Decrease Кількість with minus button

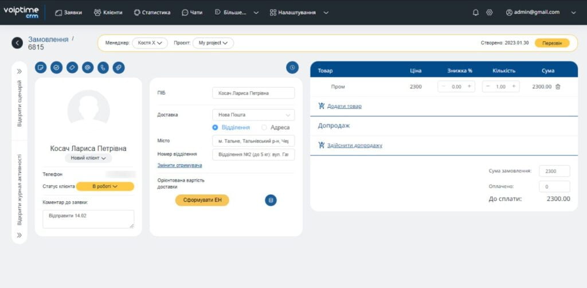(488, 87)
